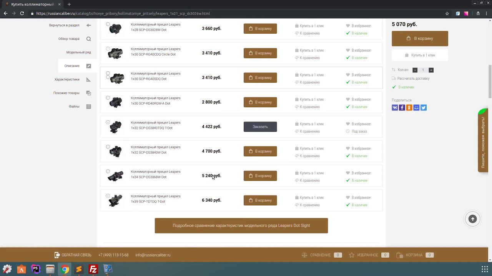Open Подробное сравнение характеристик button

click(241, 226)
